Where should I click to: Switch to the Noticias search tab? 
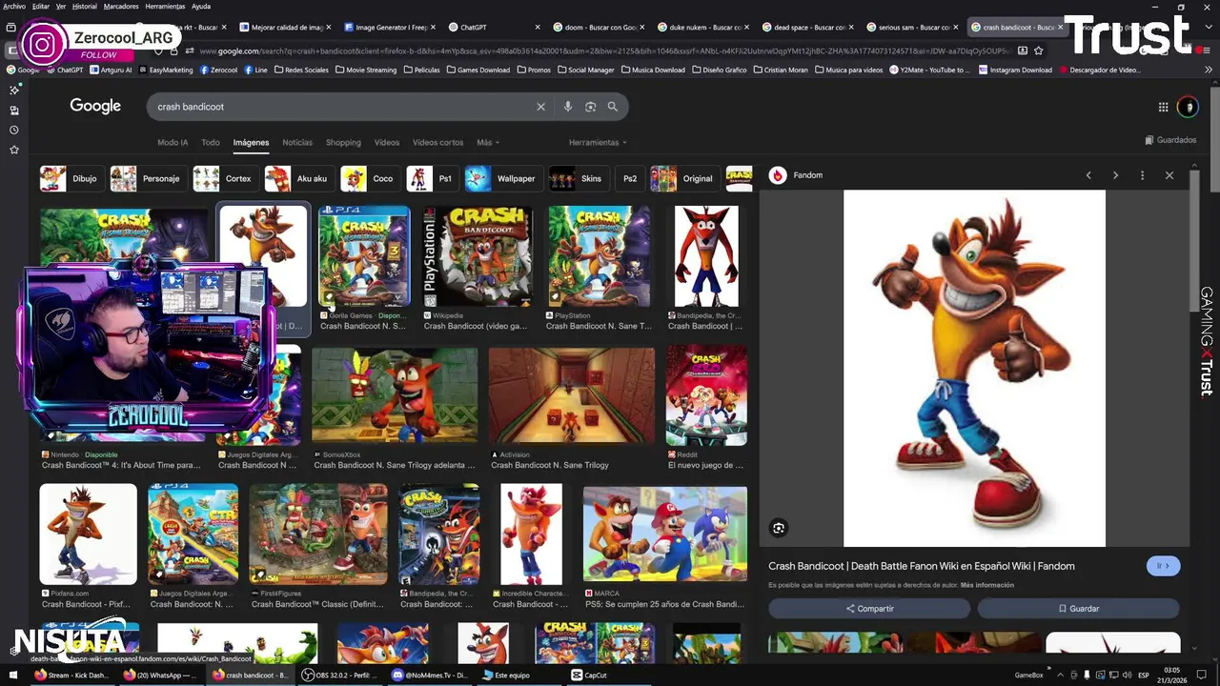pyautogui.click(x=297, y=142)
